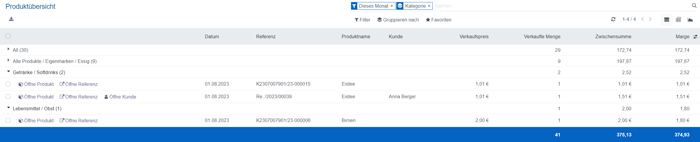Tick the select-all header checkbox
Screen dimensions: 700x142
8,36
